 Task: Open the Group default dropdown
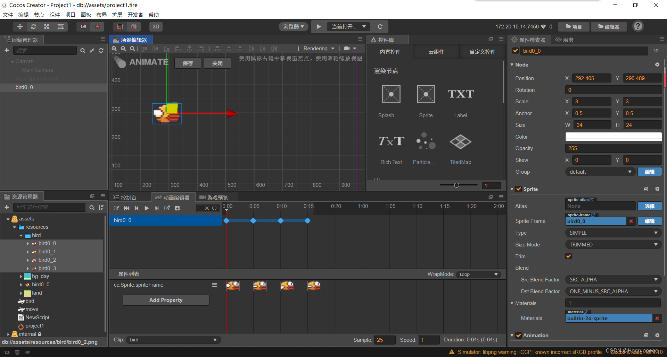pyautogui.click(x=601, y=172)
